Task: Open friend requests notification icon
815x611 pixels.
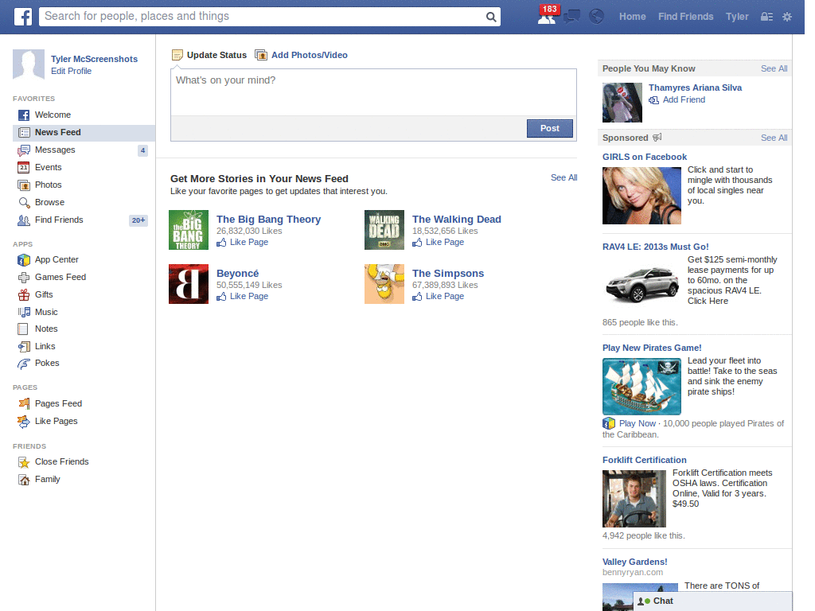Action: pyautogui.click(x=546, y=17)
